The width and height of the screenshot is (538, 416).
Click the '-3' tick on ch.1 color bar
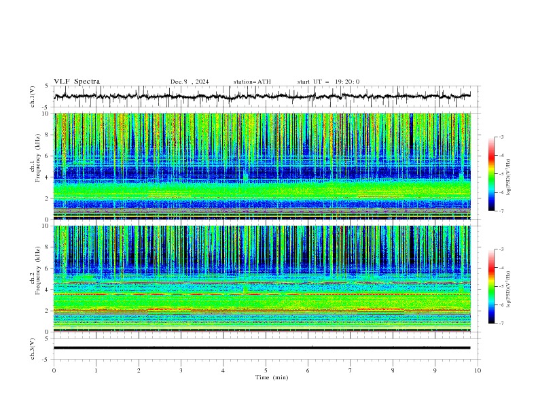501,137
